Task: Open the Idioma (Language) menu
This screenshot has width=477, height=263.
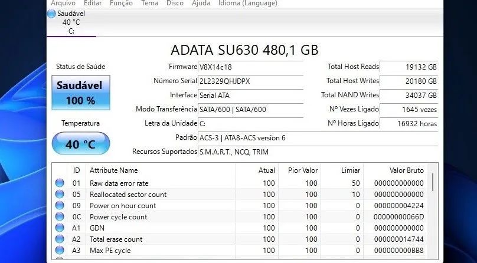Action: [247, 4]
